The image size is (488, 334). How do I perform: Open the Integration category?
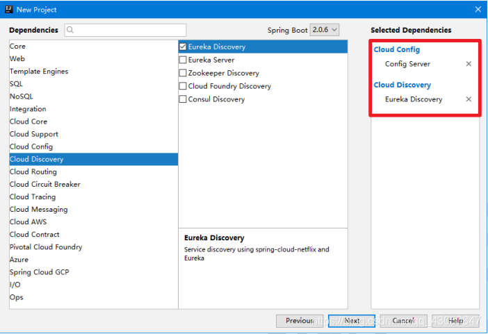pyautogui.click(x=94, y=109)
